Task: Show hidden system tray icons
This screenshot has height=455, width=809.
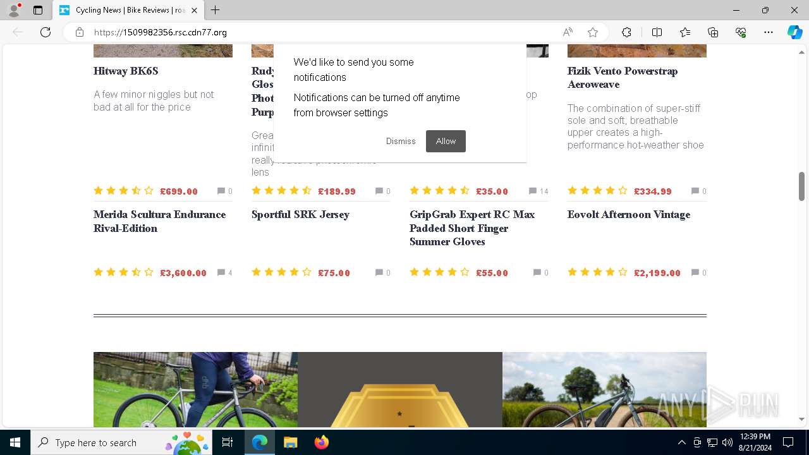Action: (x=681, y=442)
